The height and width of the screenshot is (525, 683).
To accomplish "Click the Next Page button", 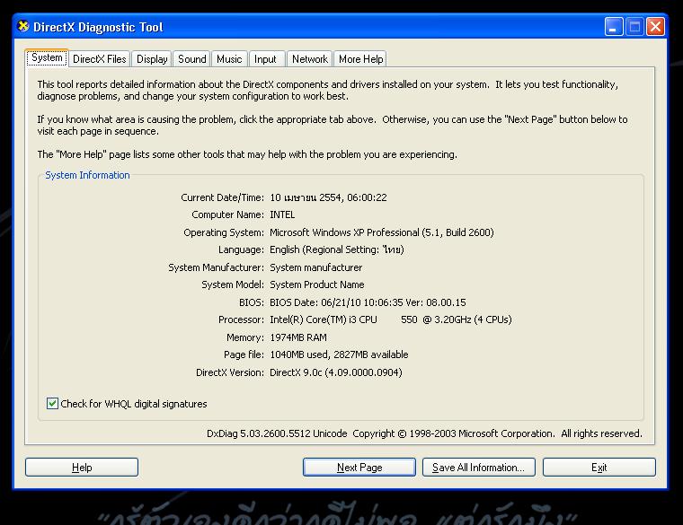I will click(359, 468).
